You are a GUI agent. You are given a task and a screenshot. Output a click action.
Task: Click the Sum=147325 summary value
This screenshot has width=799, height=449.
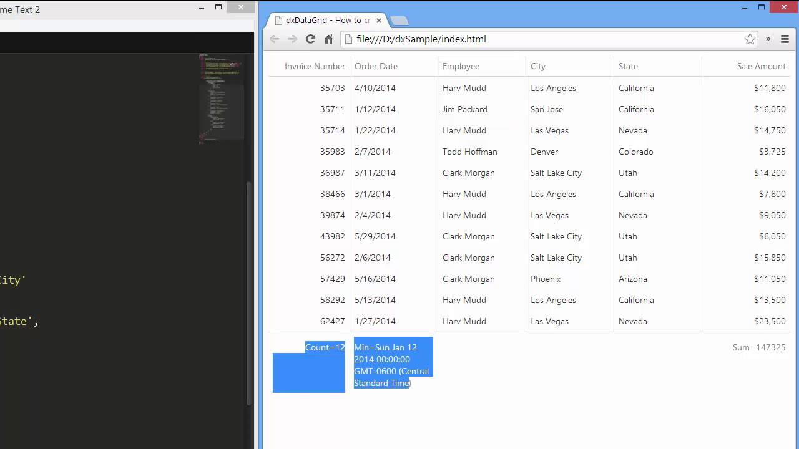pos(759,347)
